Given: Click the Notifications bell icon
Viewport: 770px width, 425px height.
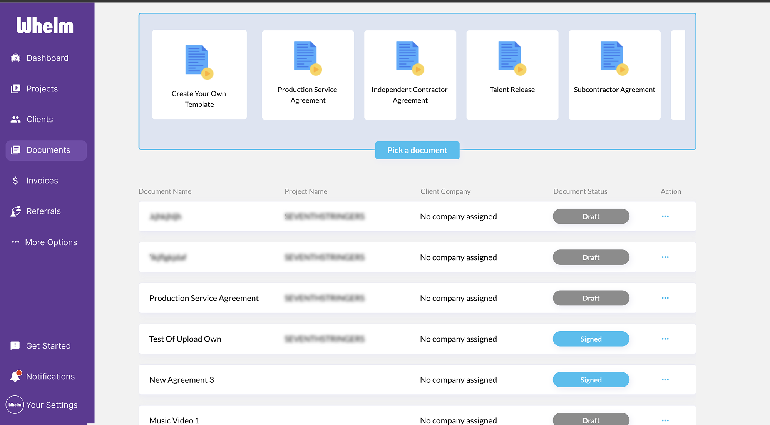Looking at the screenshot, I should pos(15,376).
